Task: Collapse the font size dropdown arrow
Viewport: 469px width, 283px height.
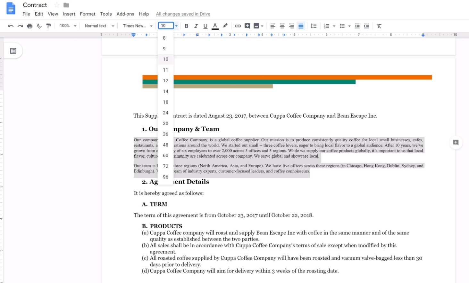Action: (x=176, y=26)
